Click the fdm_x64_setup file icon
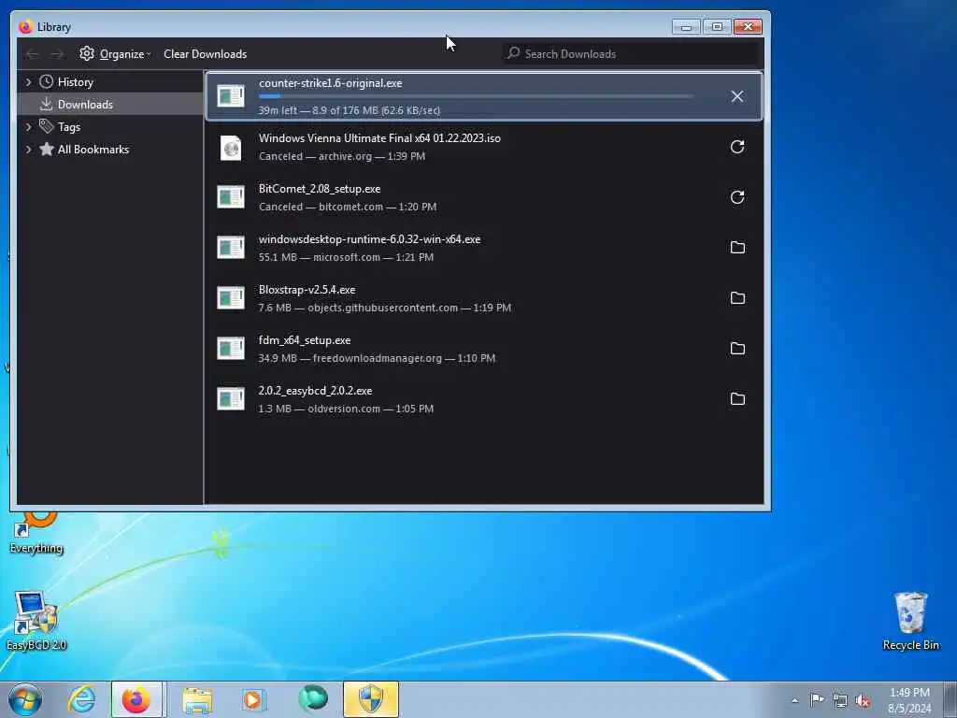This screenshot has height=718, width=957. (x=231, y=348)
